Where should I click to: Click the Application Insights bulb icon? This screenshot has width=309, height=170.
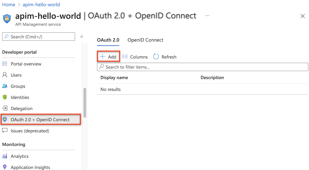5,167
